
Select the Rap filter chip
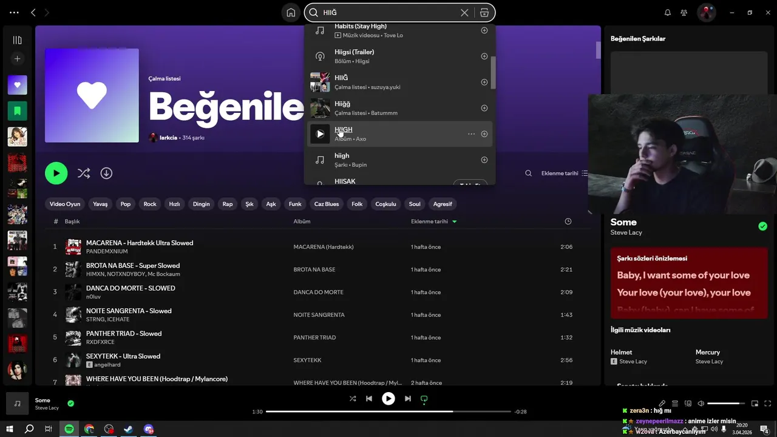pyautogui.click(x=228, y=204)
